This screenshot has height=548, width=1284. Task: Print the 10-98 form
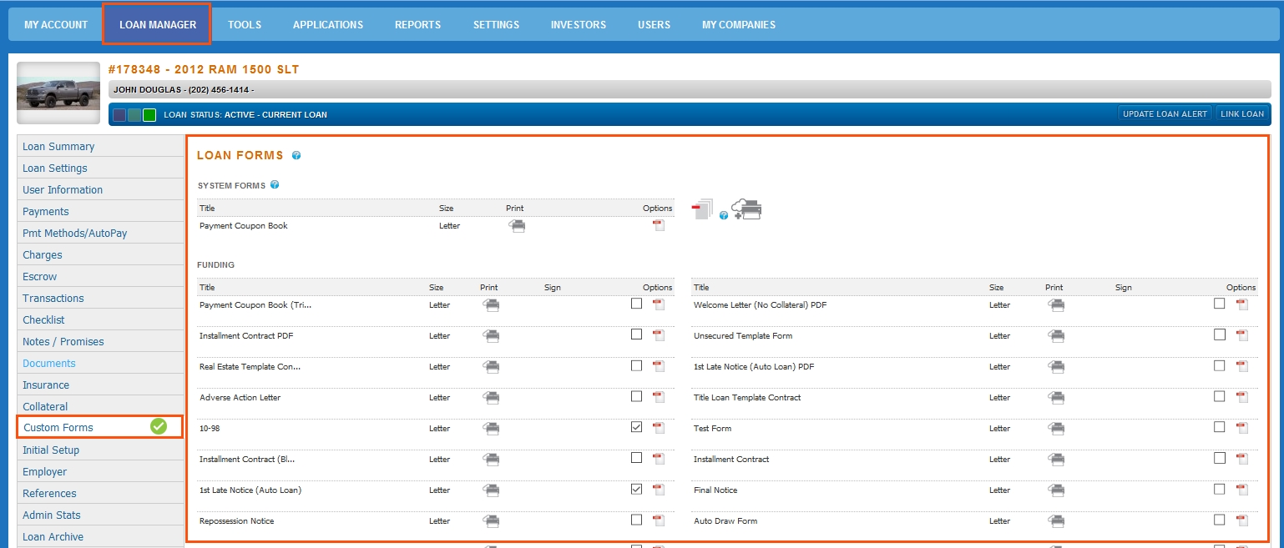point(492,429)
